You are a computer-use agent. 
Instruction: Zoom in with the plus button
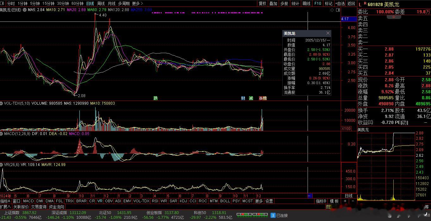(345, 201)
